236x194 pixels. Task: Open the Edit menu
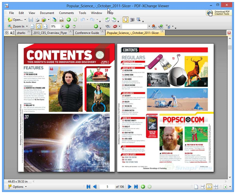coord(21,13)
